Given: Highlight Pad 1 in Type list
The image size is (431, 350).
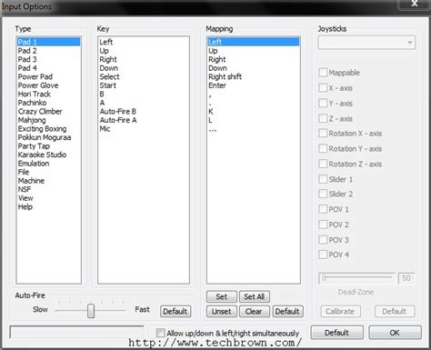Looking at the screenshot, I should click(x=48, y=42).
